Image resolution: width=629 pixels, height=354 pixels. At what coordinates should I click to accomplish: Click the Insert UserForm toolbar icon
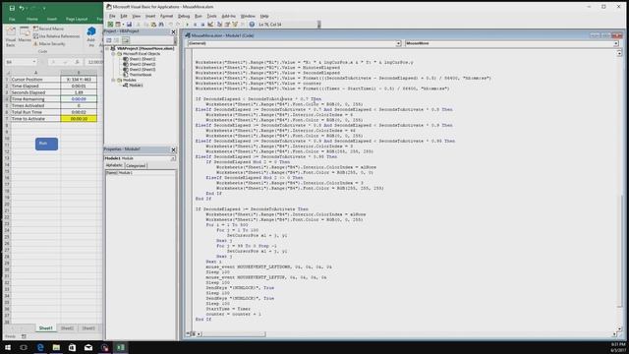click(x=118, y=25)
